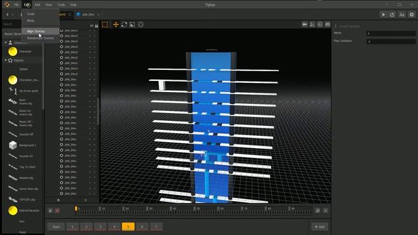Screen dimensions: 418x235
Task: Open the Add menu
Action: click(x=37, y=5)
